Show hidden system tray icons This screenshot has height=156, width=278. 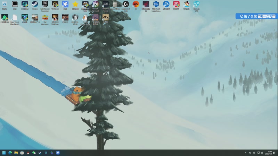point(246,153)
